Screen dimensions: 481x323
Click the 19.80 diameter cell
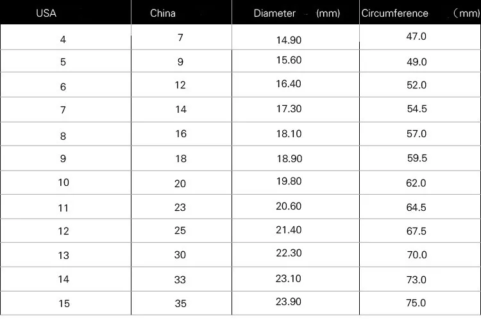289,181
